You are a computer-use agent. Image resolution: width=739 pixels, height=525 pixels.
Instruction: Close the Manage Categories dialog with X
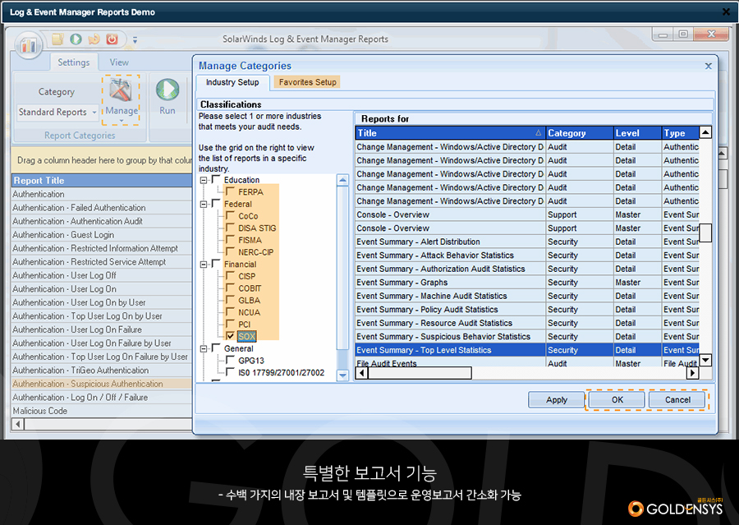click(709, 66)
